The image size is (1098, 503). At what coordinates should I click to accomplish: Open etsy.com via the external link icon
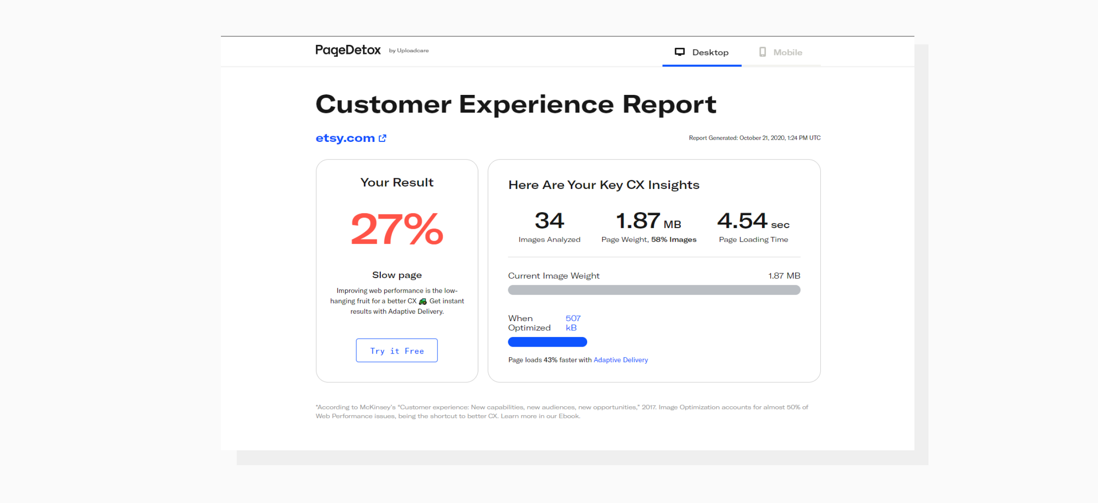(382, 138)
